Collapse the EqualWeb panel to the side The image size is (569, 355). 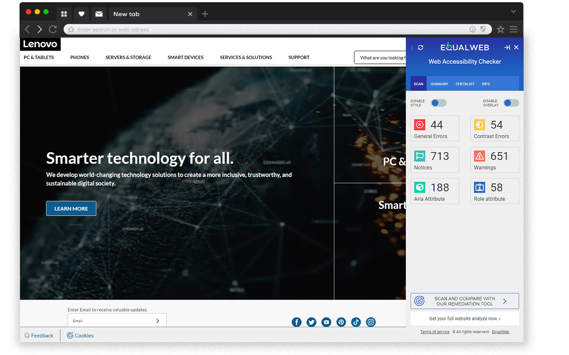(x=507, y=47)
